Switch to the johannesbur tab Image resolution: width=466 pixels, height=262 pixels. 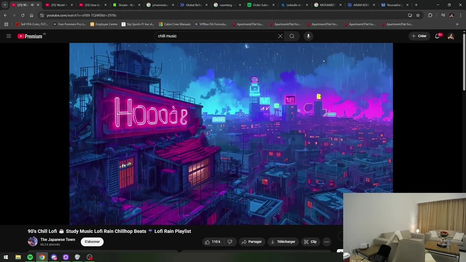click(160, 5)
